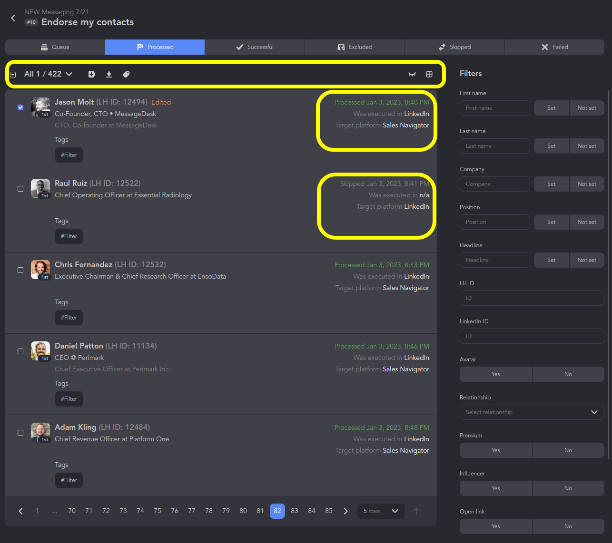Go to page 85 in pagination
The height and width of the screenshot is (543, 612).
pyautogui.click(x=329, y=511)
